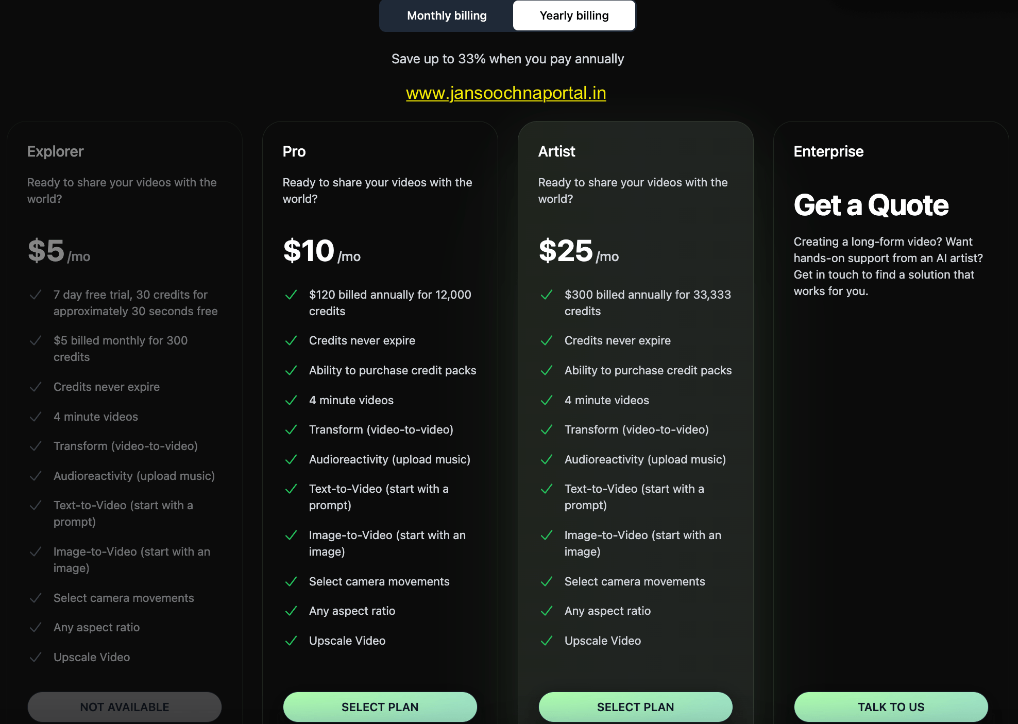Click Pro 'Select camera movements' text

tap(379, 581)
